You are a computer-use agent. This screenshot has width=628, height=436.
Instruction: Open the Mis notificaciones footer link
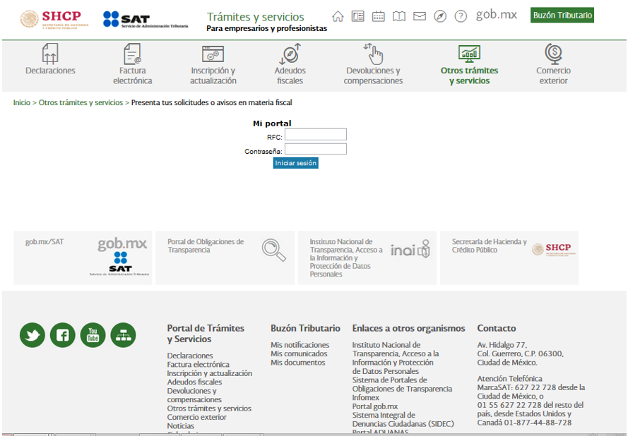pos(300,345)
